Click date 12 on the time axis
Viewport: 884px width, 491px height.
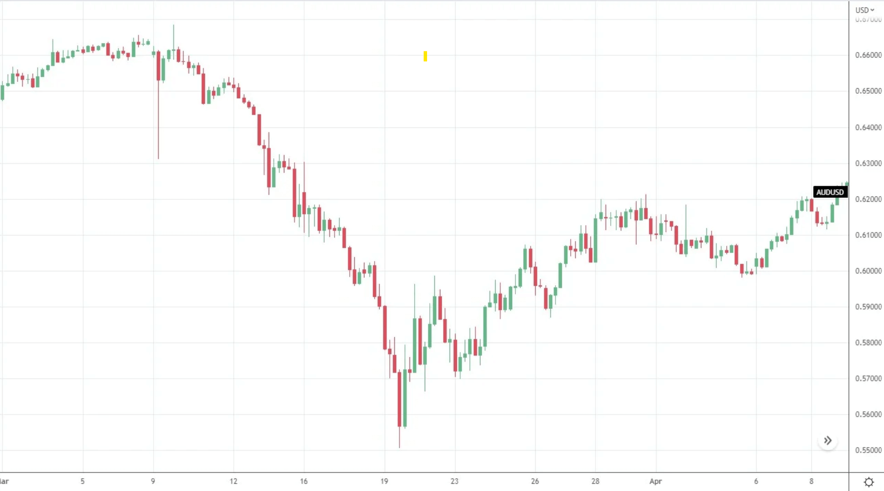pos(233,481)
